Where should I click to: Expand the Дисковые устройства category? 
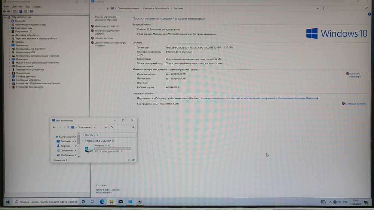9,35
